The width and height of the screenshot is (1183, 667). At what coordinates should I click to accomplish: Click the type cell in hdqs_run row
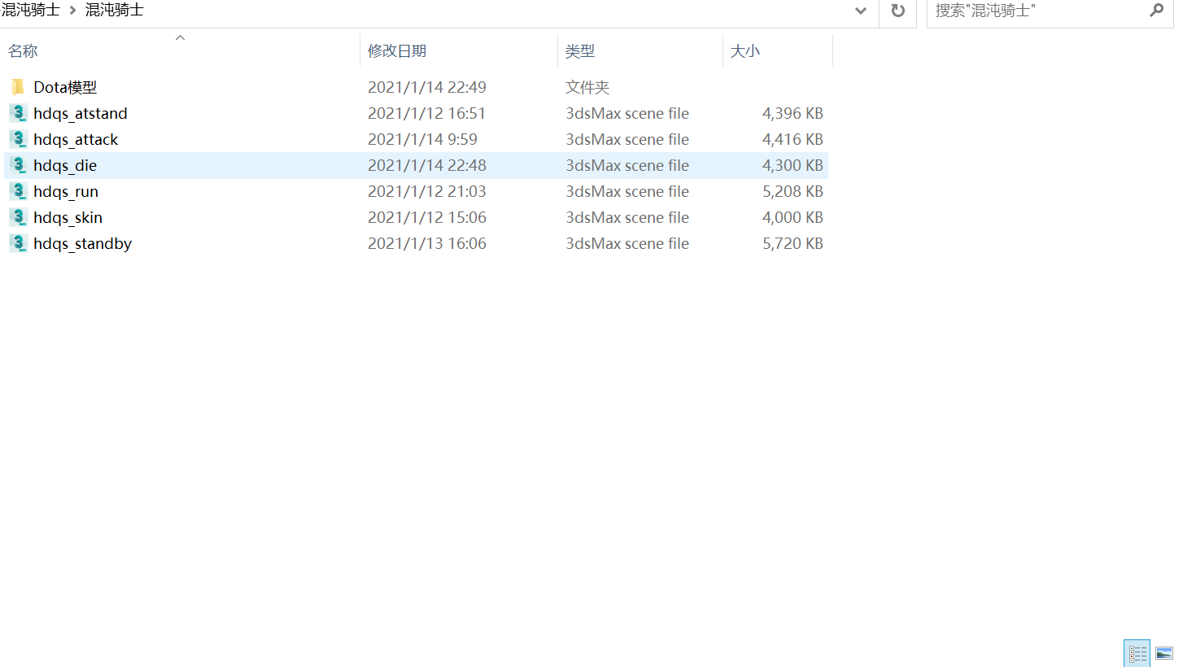tap(627, 191)
